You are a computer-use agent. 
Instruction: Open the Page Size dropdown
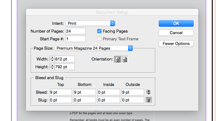click(x=94, y=48)
